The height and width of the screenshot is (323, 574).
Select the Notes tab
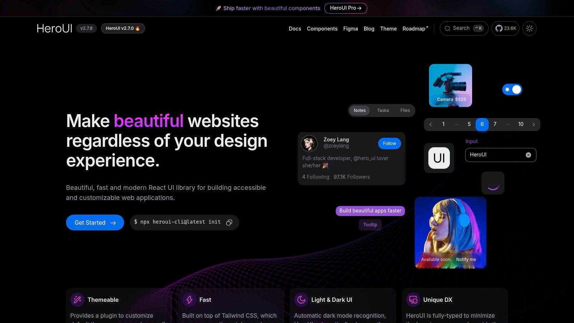pyautogui.click(x=359, y=111)
